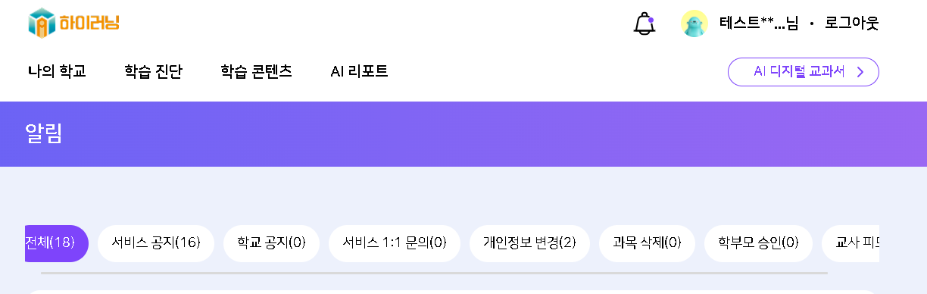Click the chevron in AI 디지털 교과서 button
Viewport: 927px width, 294px height.
coord(860,72)
